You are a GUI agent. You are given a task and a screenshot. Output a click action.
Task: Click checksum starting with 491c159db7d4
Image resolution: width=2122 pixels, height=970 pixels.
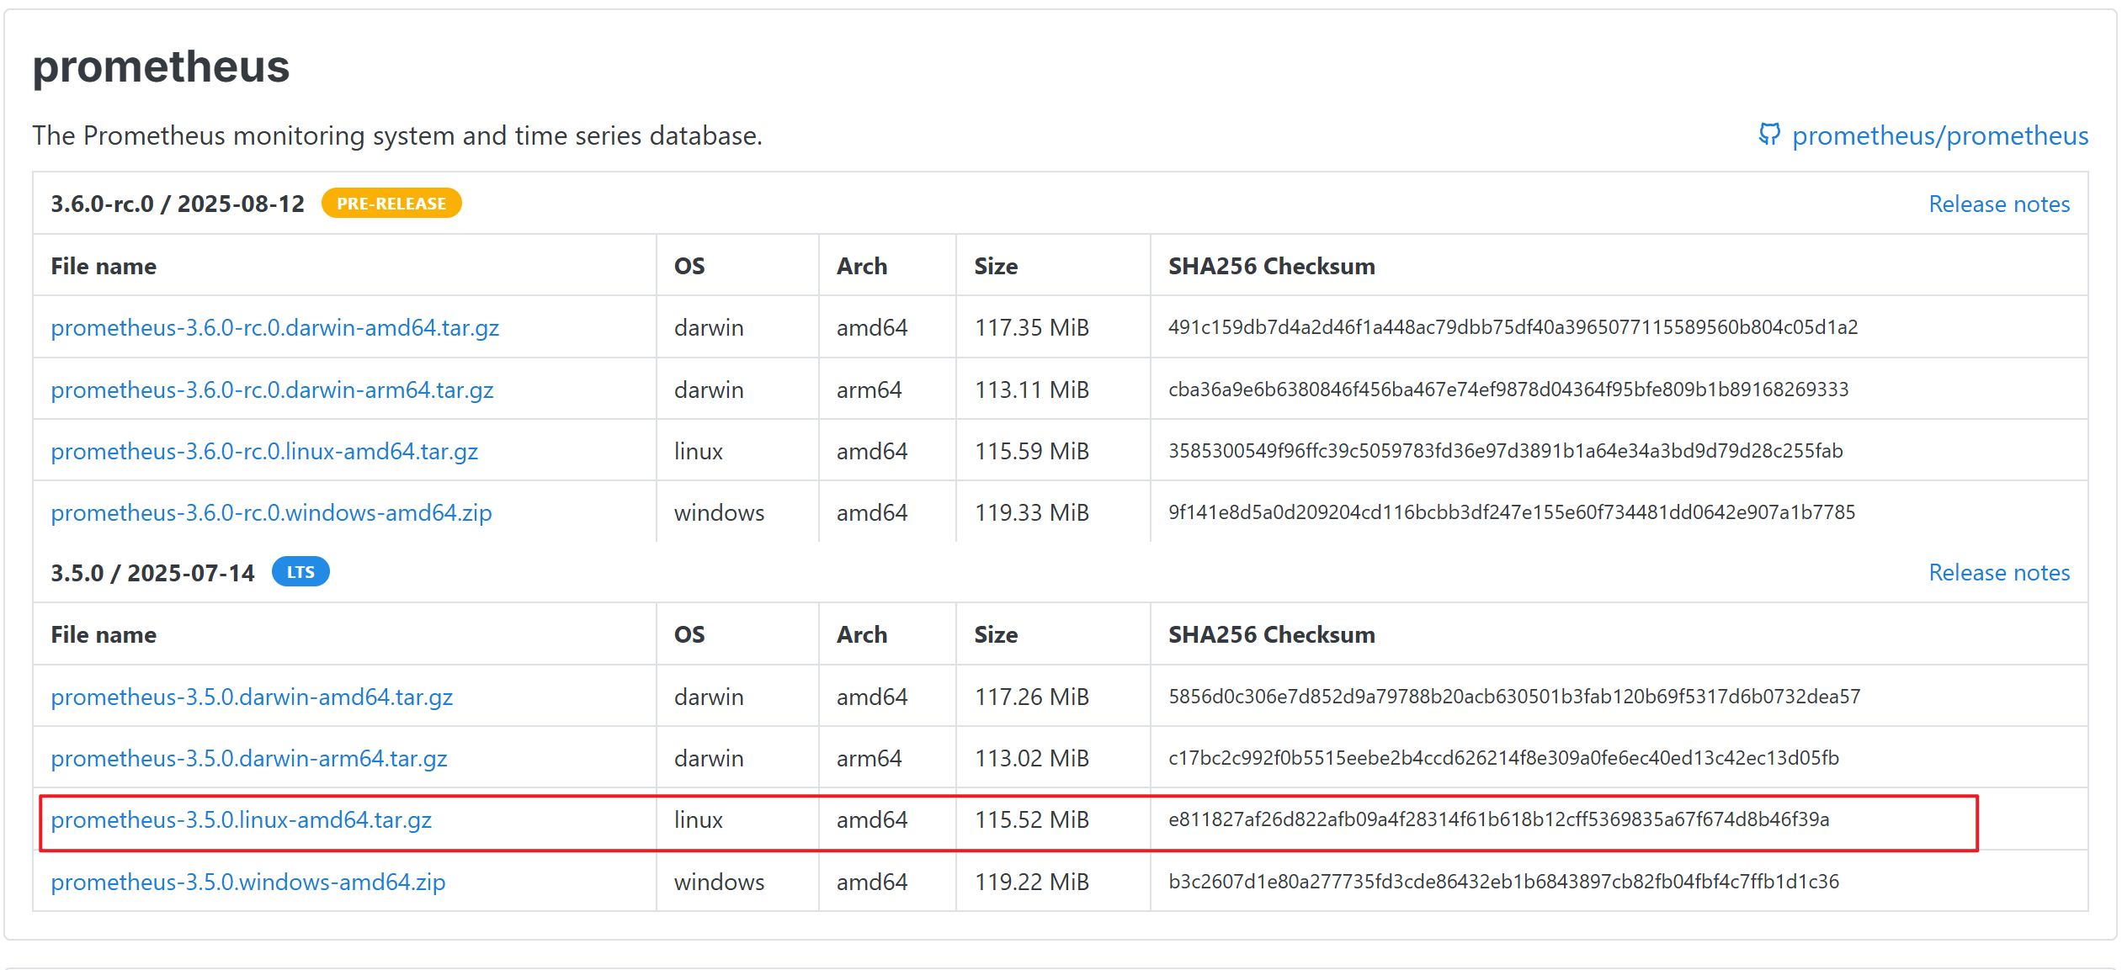1513,327
